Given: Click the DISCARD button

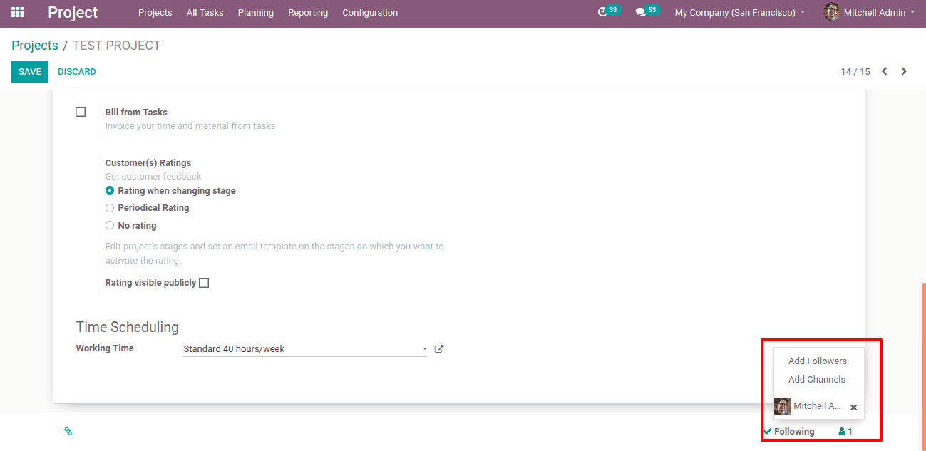Looking at the screenshot, I should coord(77,71).
